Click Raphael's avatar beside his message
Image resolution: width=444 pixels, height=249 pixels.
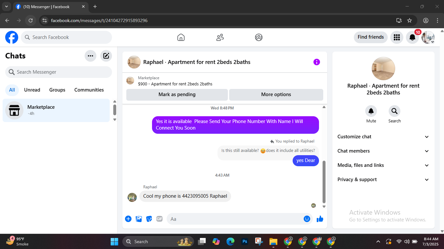[132, 197]
